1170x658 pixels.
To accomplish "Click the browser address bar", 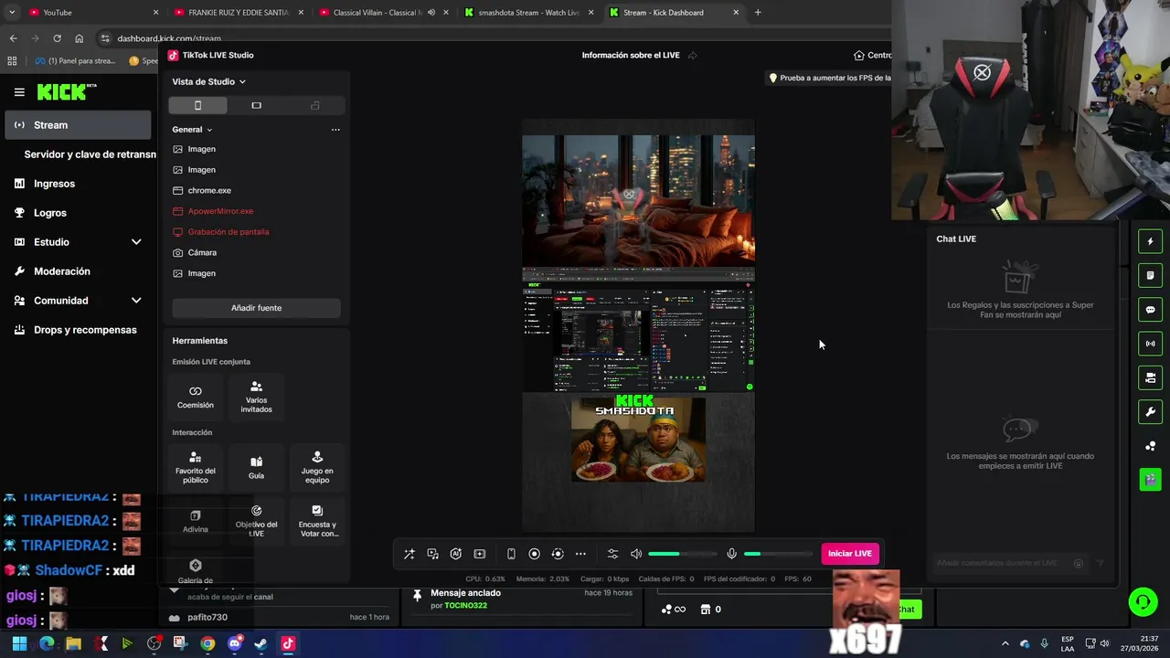I will coord(494,38).
